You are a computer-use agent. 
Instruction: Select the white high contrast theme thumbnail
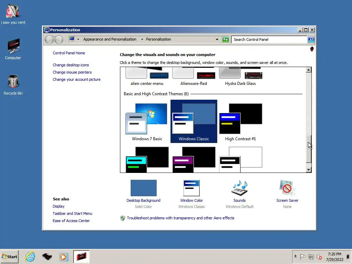pyautogui.click(x=240, y=159)
